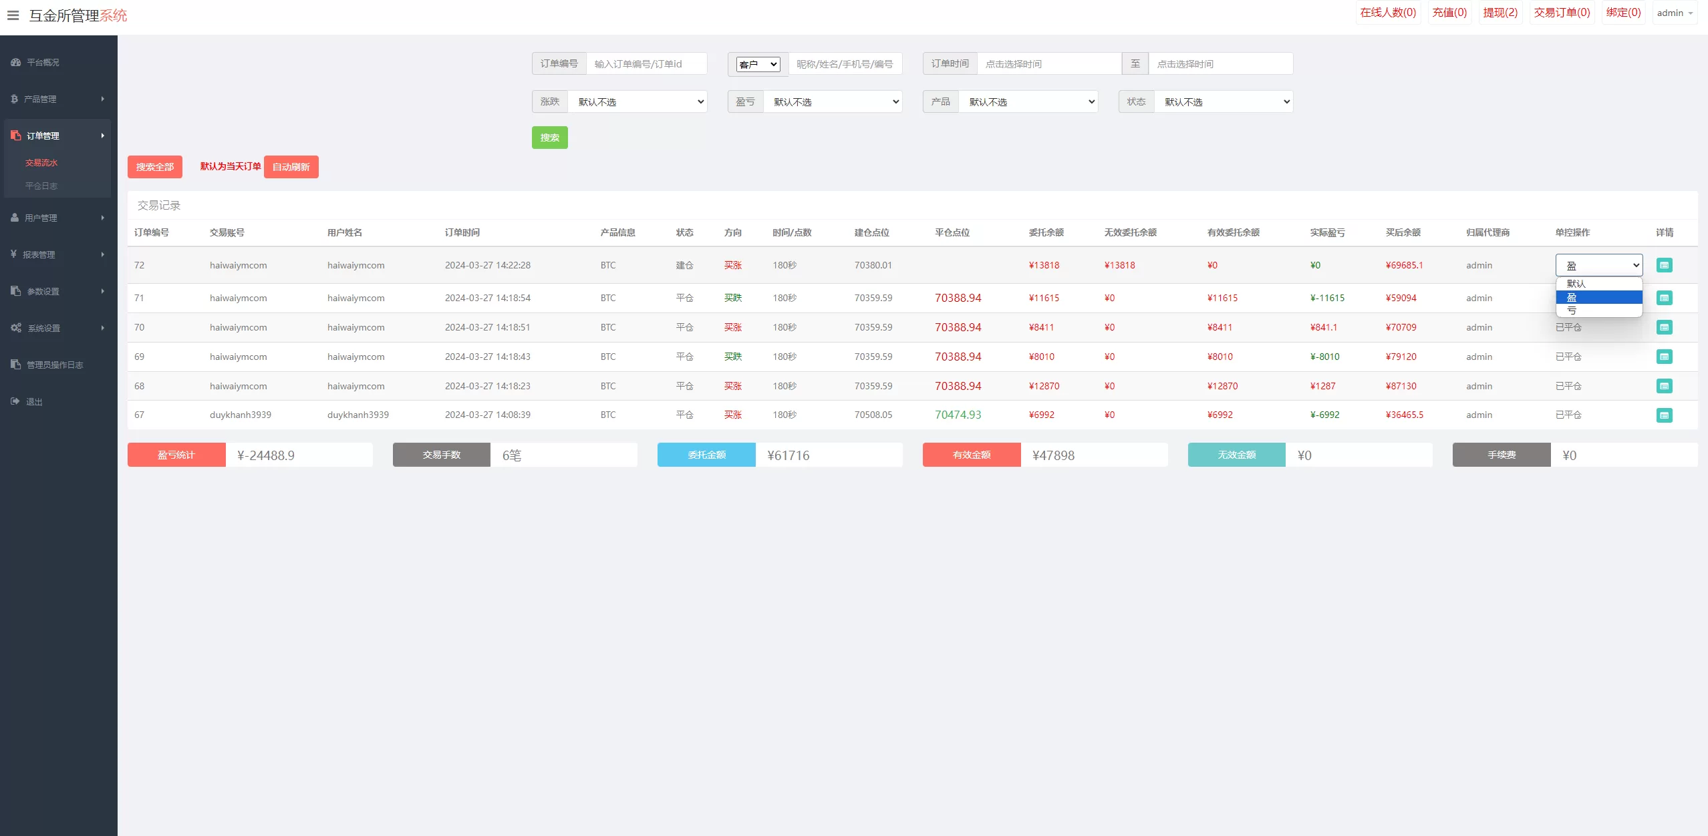
Task: Click the 系统设置 gears icon
Action: pos(16,328)
